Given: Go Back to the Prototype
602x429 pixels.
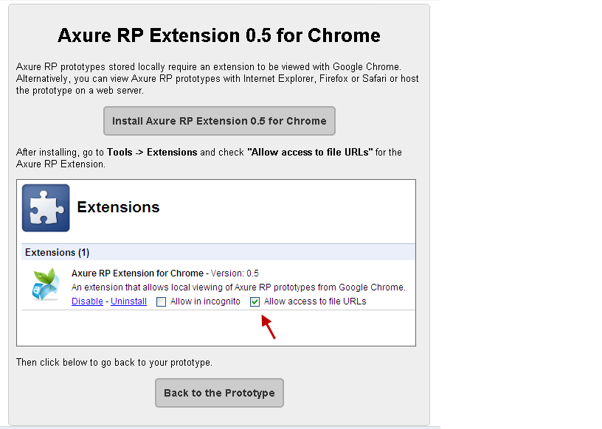Looking at the screenshot, I should coord(219,393).
